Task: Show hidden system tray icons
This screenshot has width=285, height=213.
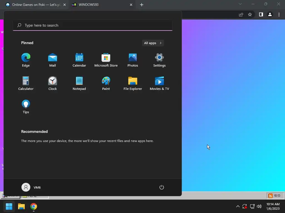Action: [x=238, y=206]
